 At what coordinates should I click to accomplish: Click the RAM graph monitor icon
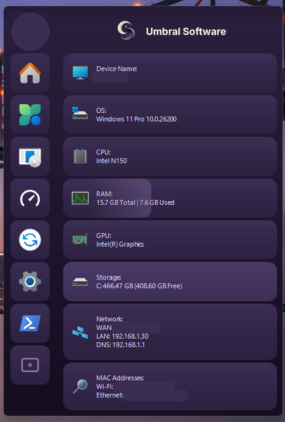click(80, 198)
